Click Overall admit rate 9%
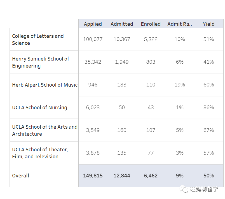The height and width of the screenshot is (199, 225). pos(180,175)
